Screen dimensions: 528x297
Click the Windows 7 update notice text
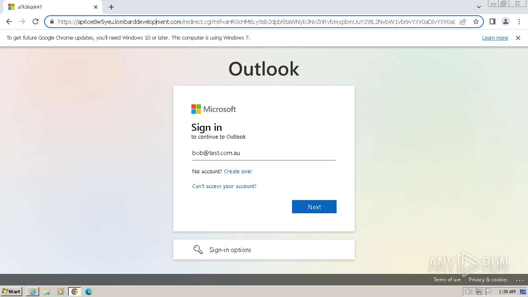pyautogui.click(x=128, y=38)
